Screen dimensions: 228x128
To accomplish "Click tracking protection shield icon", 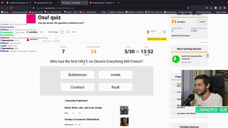I will [30, 8].
